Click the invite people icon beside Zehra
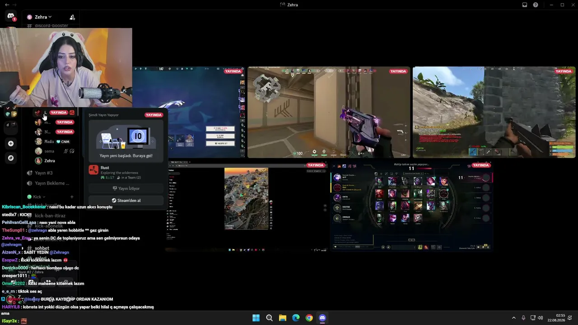578x325 pixels. coord(72,17)
